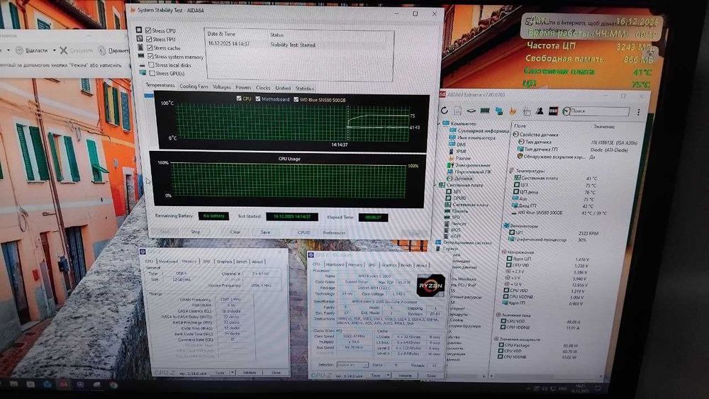
Task: Enable Stress local disks option
Action: point(152,65)
